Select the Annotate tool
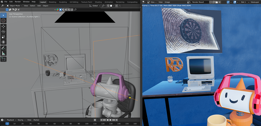 tap(3, 48)
